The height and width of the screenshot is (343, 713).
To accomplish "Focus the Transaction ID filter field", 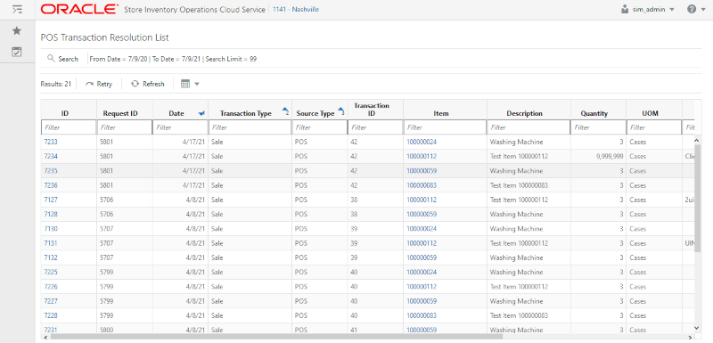I will (375, 127).
